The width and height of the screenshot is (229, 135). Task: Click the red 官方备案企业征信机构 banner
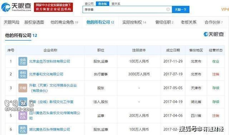tap(53, 7)
